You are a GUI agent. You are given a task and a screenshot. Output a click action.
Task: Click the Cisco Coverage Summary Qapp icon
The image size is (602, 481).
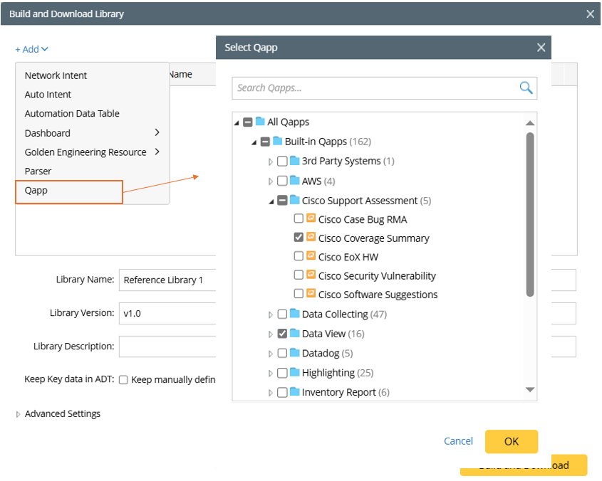click(311, 238)
